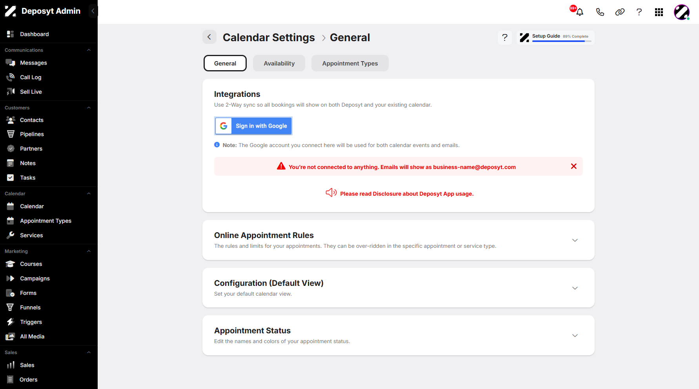Click the help question mark beside Setup Guide
This screenshot has width=699, height=389.
(505, 37)
